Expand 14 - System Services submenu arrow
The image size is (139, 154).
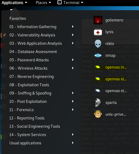click(x=73, y=134)
